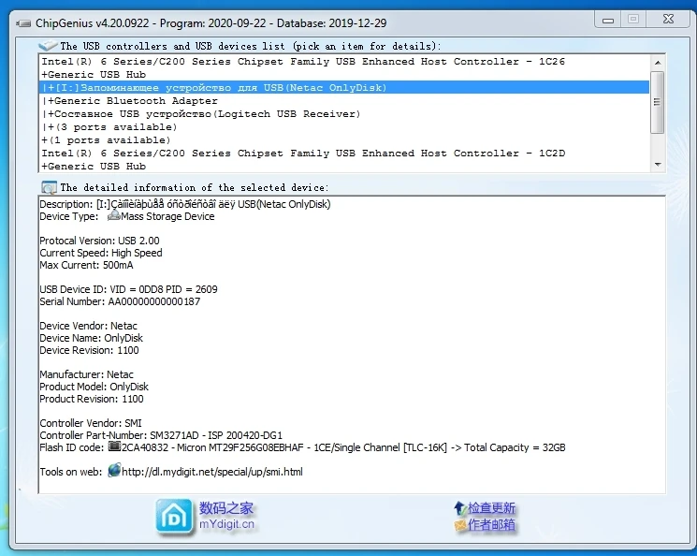Click the Product Model: OnlyDisk line
The image size is (697, 556).
pos(94,387)
